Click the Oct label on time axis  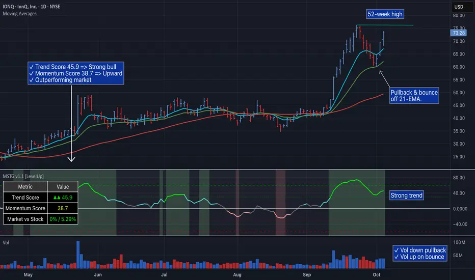point(377,274)
